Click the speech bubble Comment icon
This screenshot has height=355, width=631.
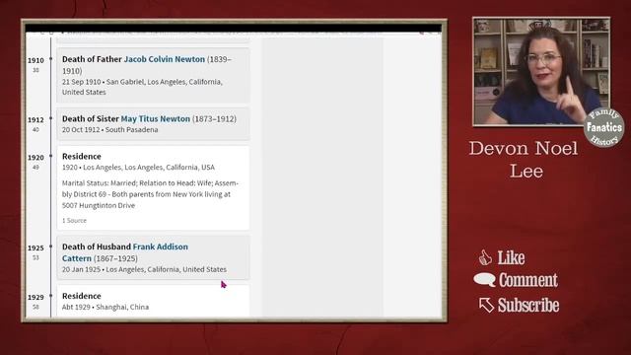click(484, 280)
